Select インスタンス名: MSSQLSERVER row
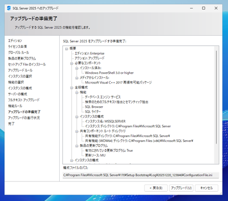The width and height of the screenshot is (228, 201). pyautogui.click(x=105, y=121)
